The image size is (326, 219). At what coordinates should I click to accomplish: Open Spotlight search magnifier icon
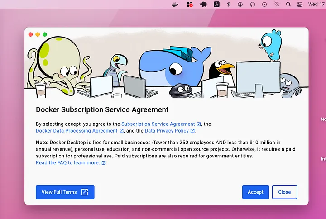pyautogui.click(x=288, y=4)
